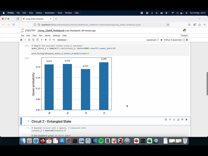Click the browser URL address bar
The width and height of the screenshot is (208, 156).
point(101,25)
